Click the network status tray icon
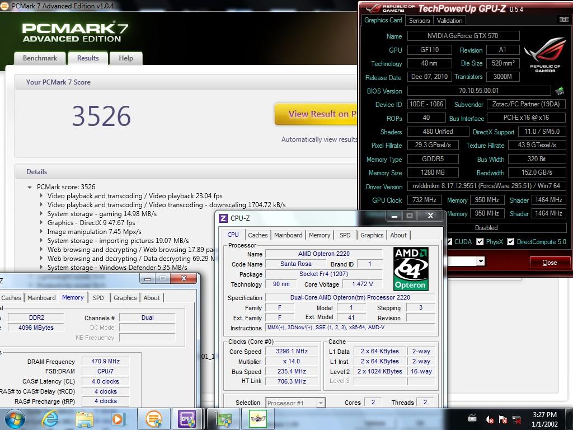573x430 pixels. (516, 419)
